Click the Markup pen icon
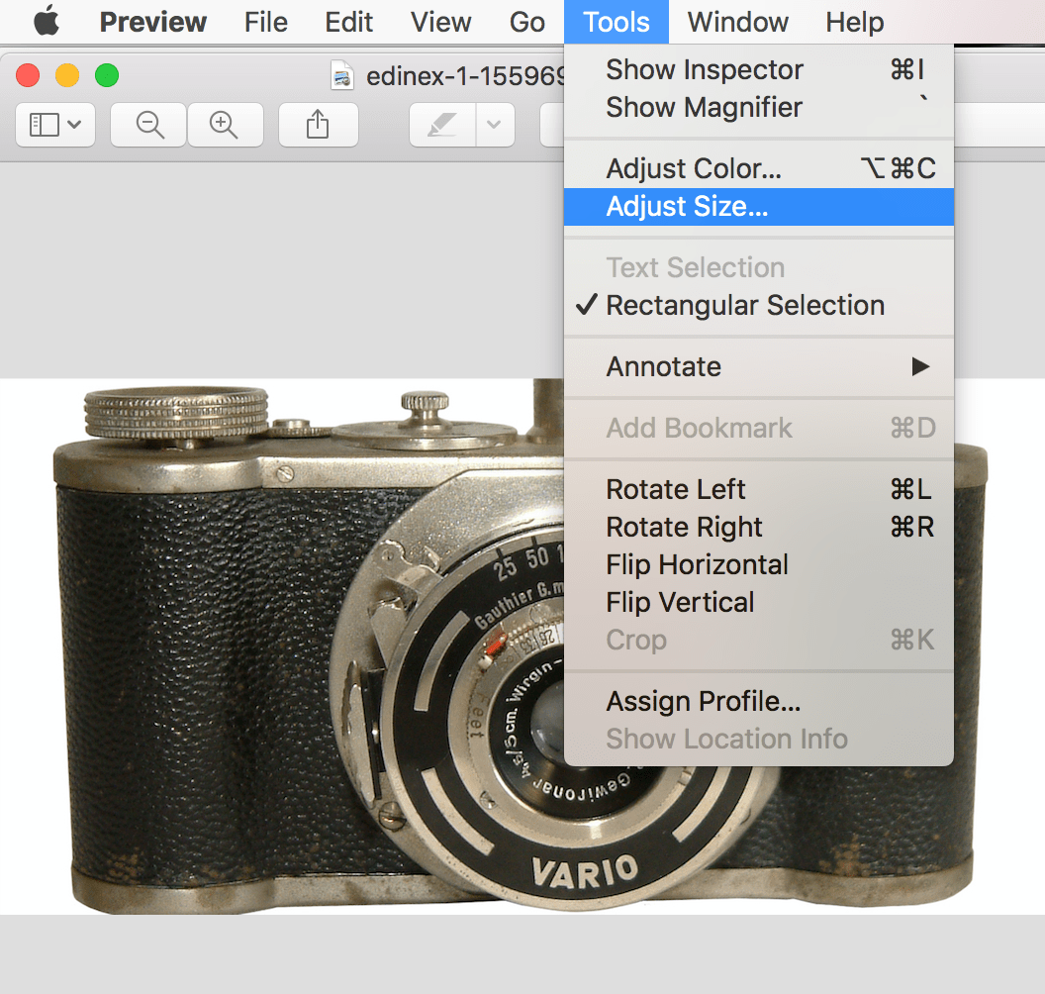 click(442, 125)
